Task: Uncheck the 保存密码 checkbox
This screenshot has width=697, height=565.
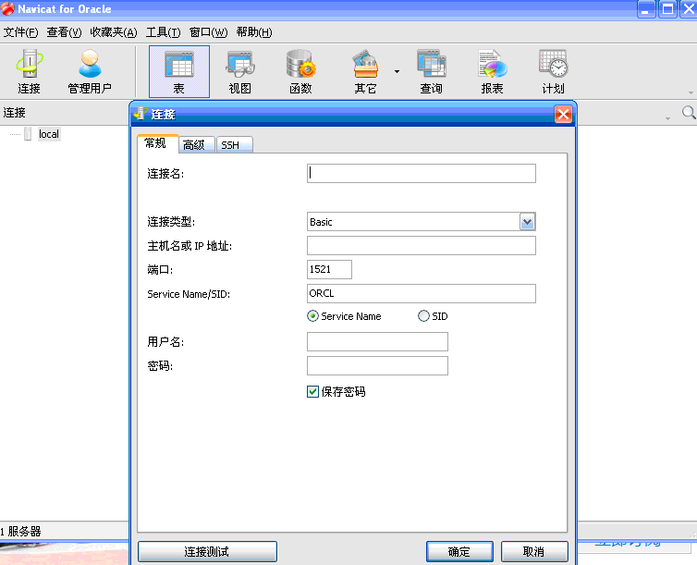Action: 312,392
